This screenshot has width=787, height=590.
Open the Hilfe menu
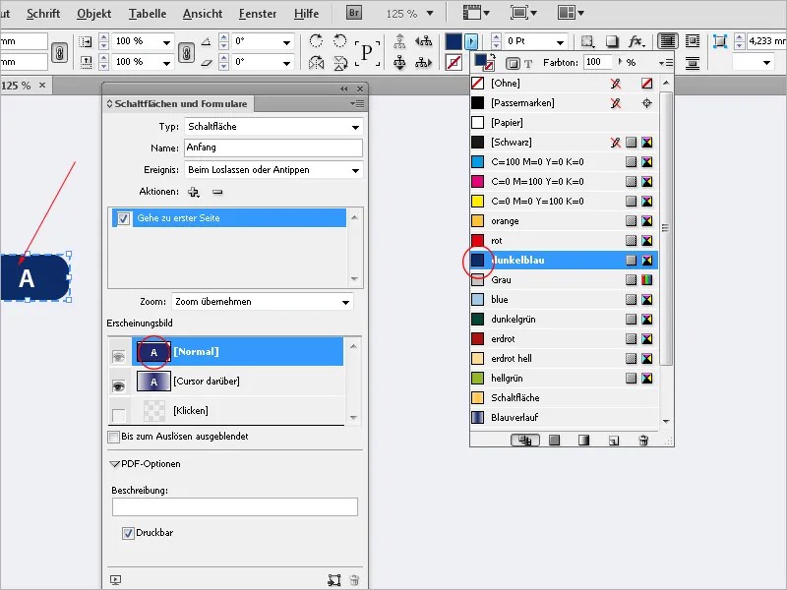[x=306, y=14]
